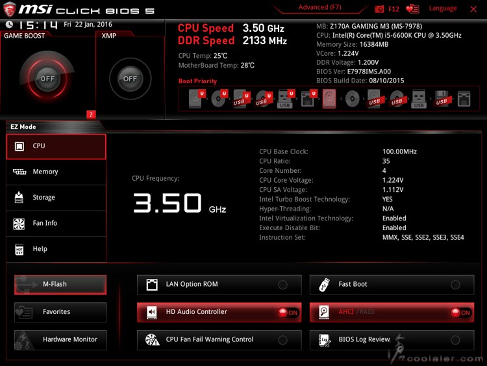This screenshot has height=366, width=487.
Task: Click the M-Flash USB arrow icon
Action: [26, 285]
